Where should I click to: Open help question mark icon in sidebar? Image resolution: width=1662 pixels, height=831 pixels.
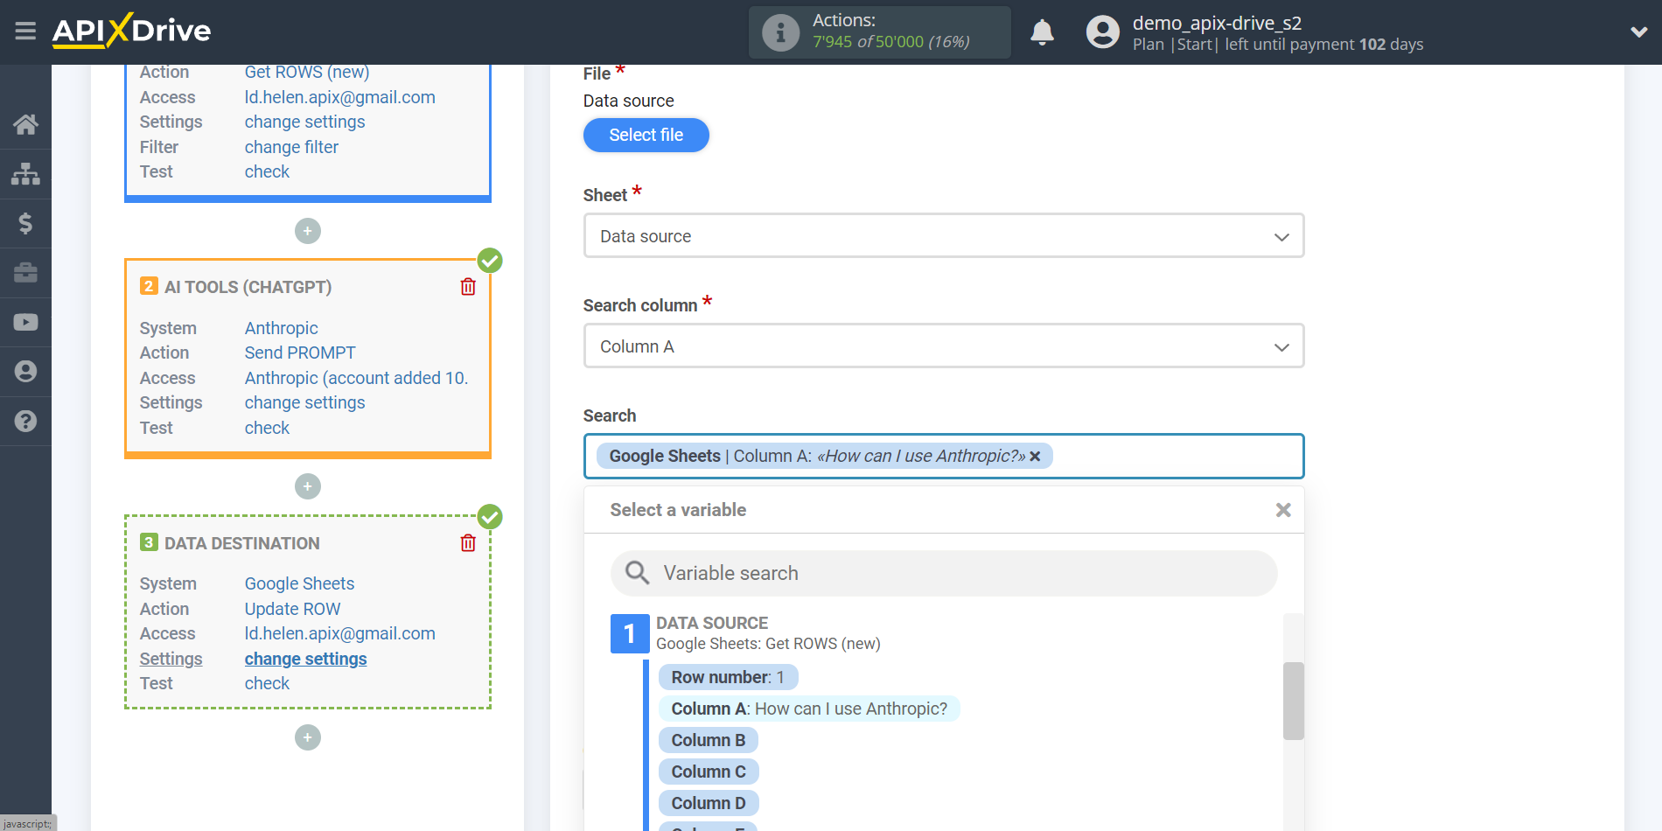[x=25, y=421]
